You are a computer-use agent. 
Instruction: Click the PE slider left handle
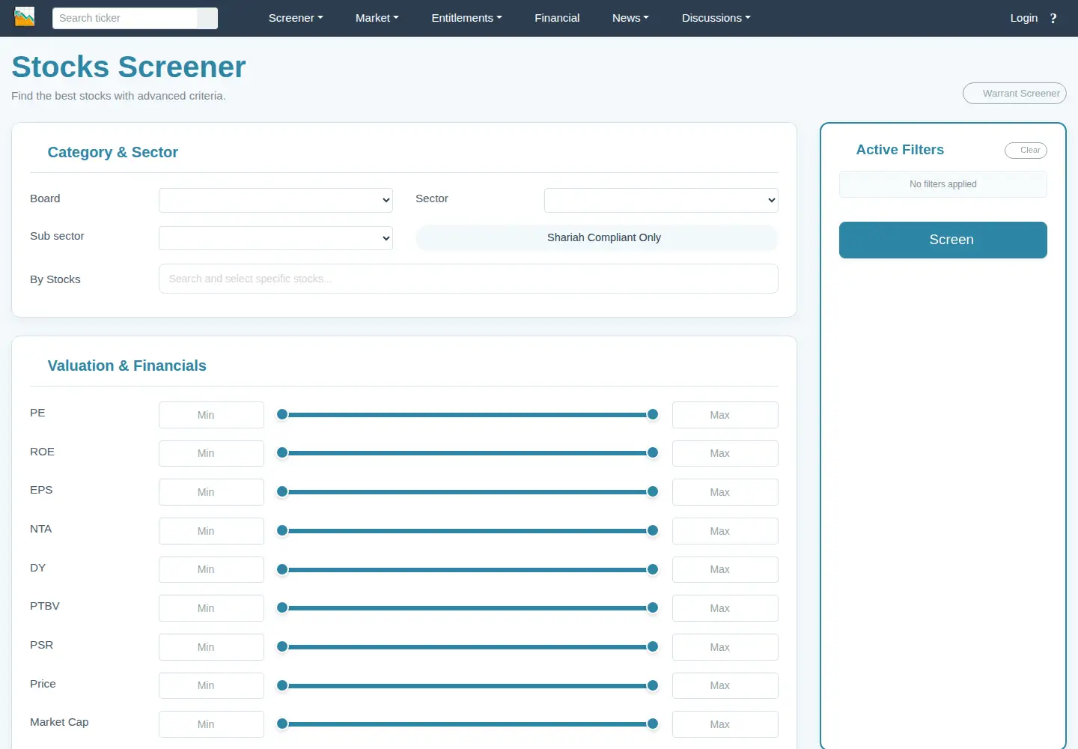(282, 414)
